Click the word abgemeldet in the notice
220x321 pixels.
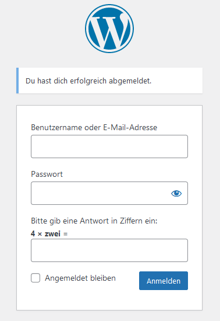tap(130, 81)
